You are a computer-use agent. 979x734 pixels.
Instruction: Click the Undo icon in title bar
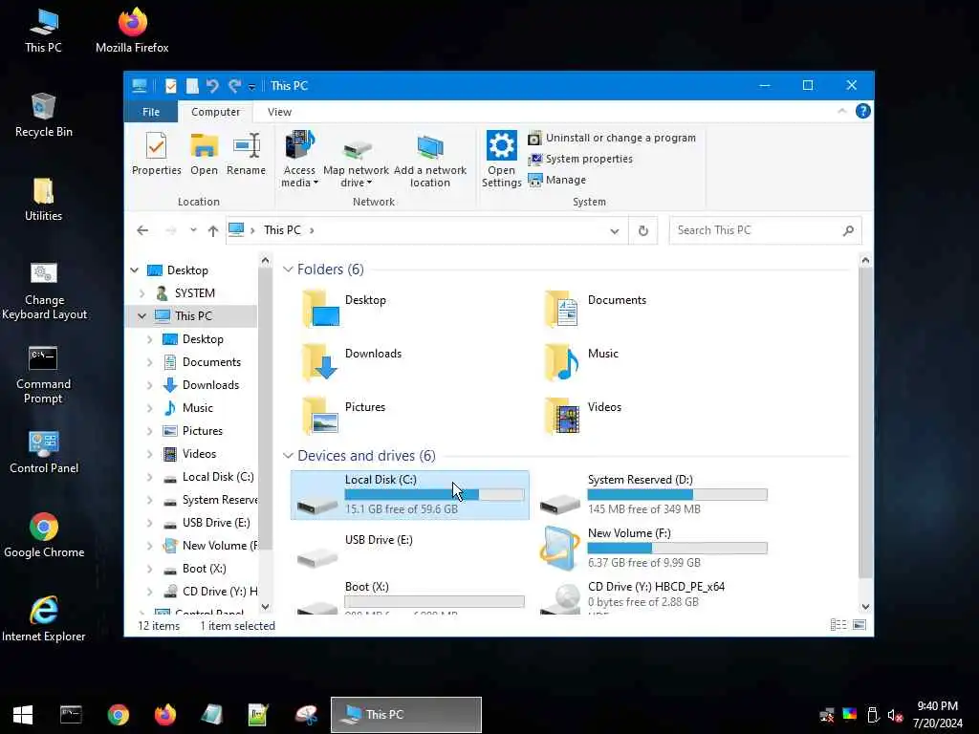pos(212,86)
